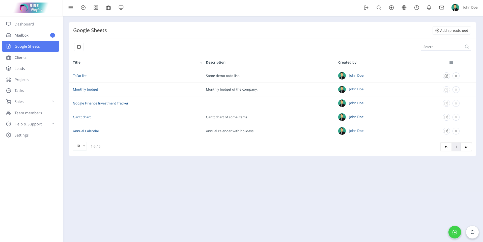Screen dimensions: 483x242
Task: Delete the Monthly budget spreadsheet
Action: [456, 90]
